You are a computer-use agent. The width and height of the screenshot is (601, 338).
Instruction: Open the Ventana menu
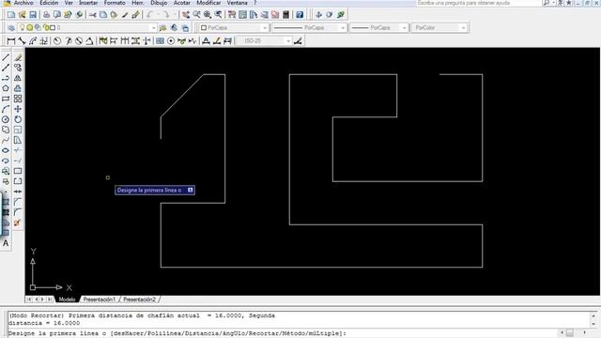pos(237,3)
